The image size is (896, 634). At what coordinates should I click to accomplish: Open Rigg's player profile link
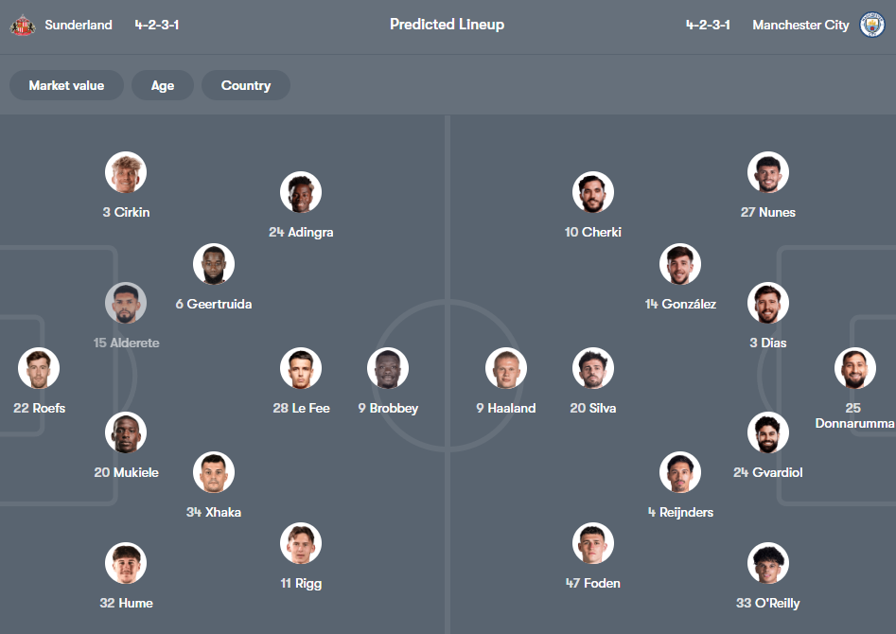[300, 583]
